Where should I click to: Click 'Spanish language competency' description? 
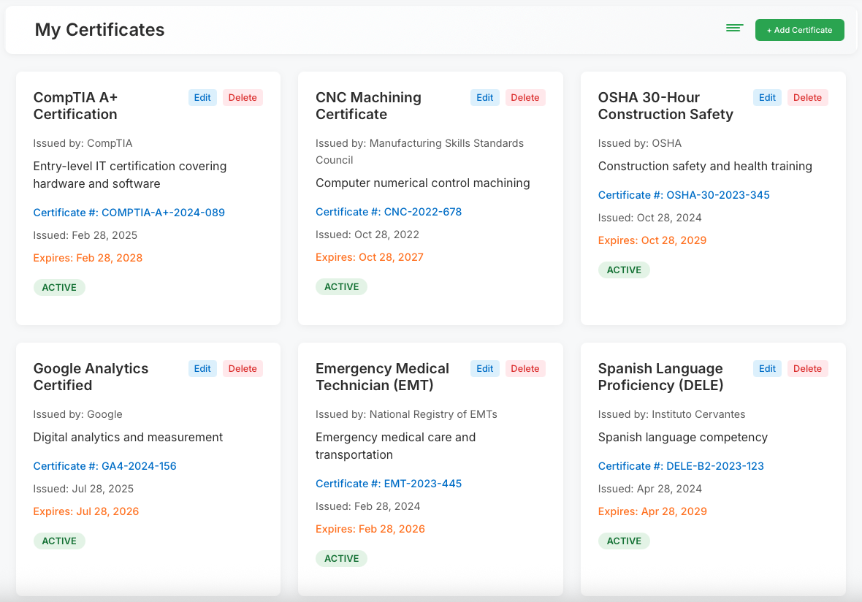click(x=683, y=437)
